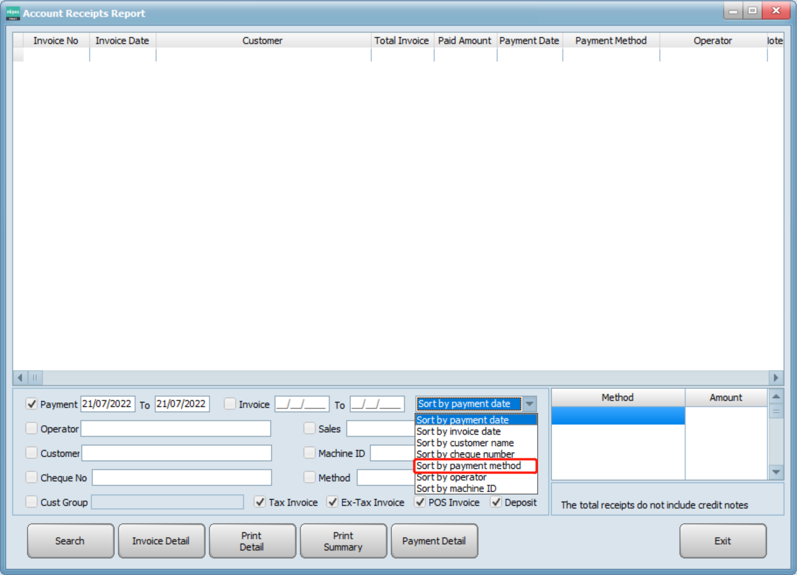Uncheck the Tax Invoice option

259,502
